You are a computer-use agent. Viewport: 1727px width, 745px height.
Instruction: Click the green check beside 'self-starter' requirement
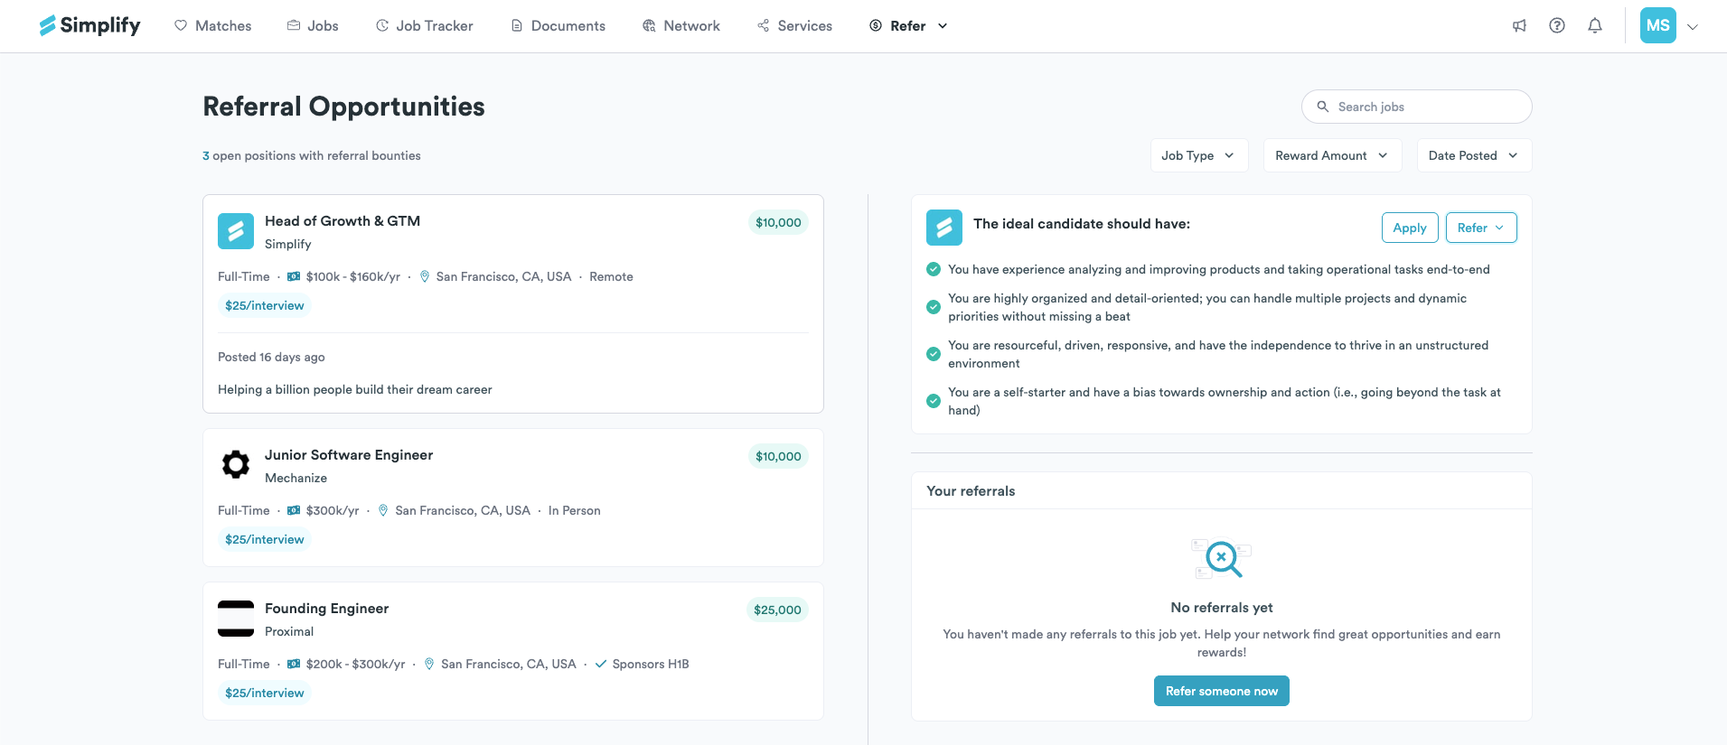pos(934,401)
